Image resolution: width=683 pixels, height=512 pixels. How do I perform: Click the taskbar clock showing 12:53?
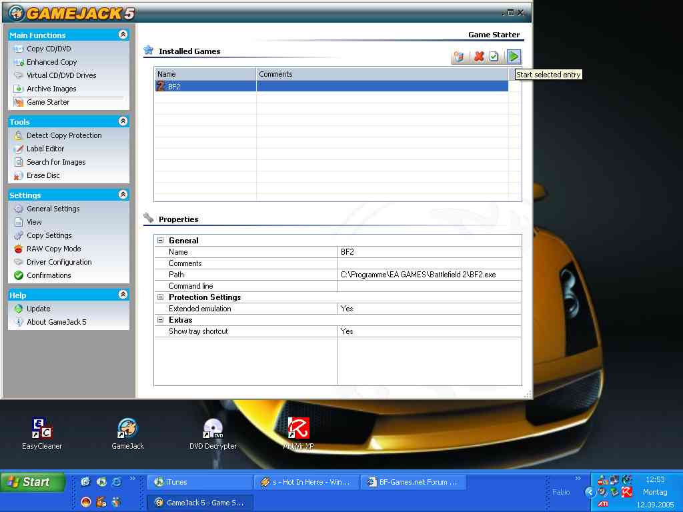655,479
